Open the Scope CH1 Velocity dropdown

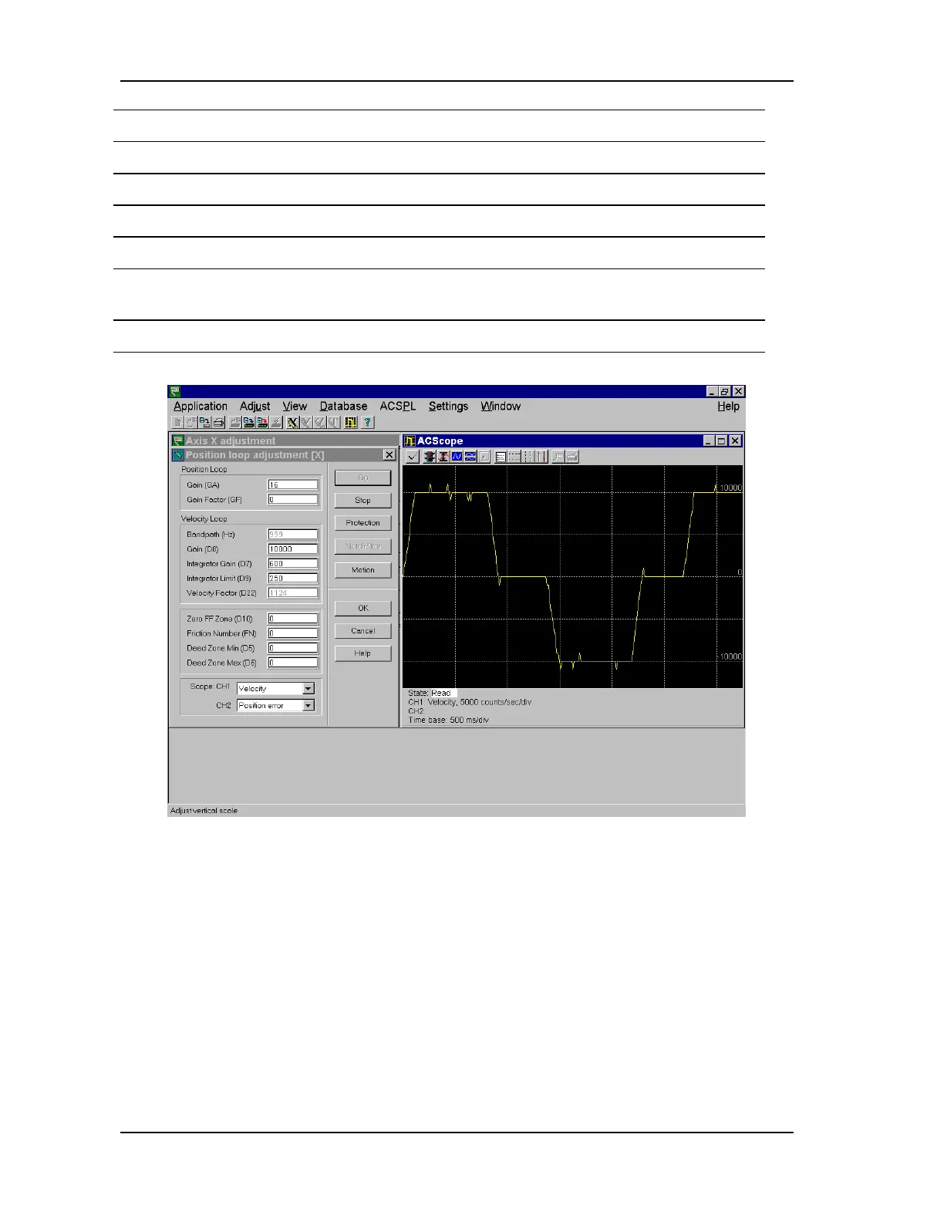pyautogui.click(x=308, y=688)
